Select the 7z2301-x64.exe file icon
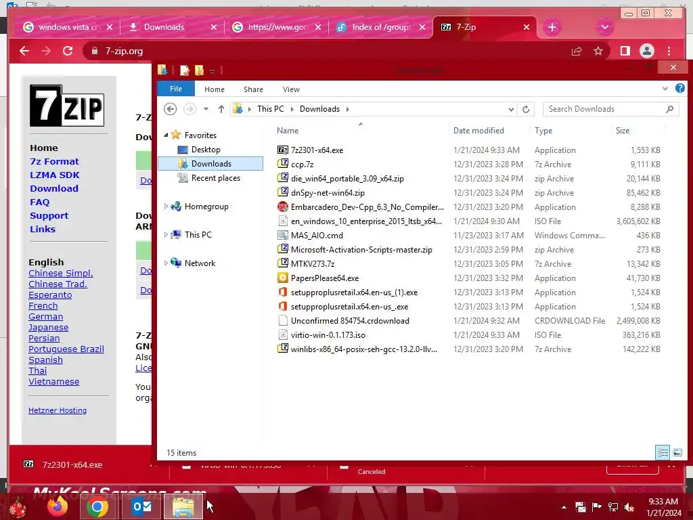This screenshot has height=520, width=693. pyautogui.click(x=283, y=150)
